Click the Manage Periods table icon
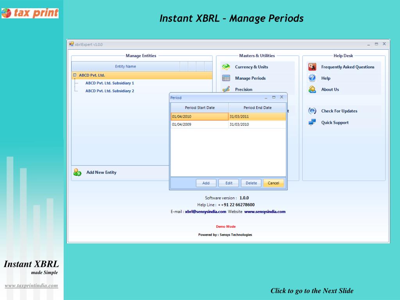The width and height of the screenshot is (400, 300). 226,78
